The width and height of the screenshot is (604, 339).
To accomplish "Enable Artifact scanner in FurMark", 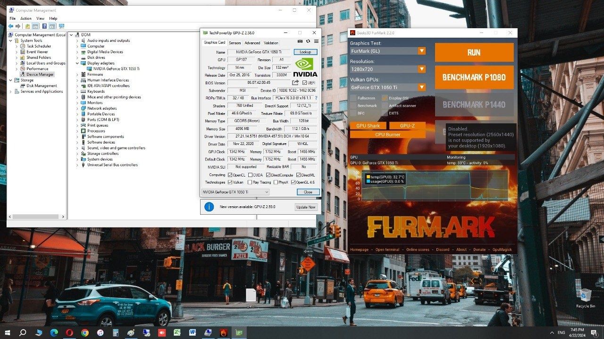I will pos(385,105).
